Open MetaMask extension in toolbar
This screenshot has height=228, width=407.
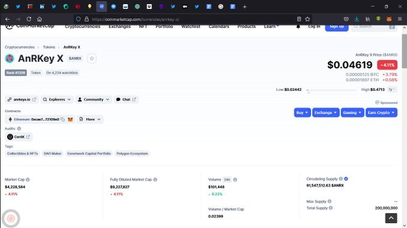pos(389,19)
